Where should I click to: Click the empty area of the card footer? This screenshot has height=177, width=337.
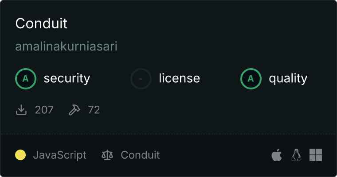213,155
